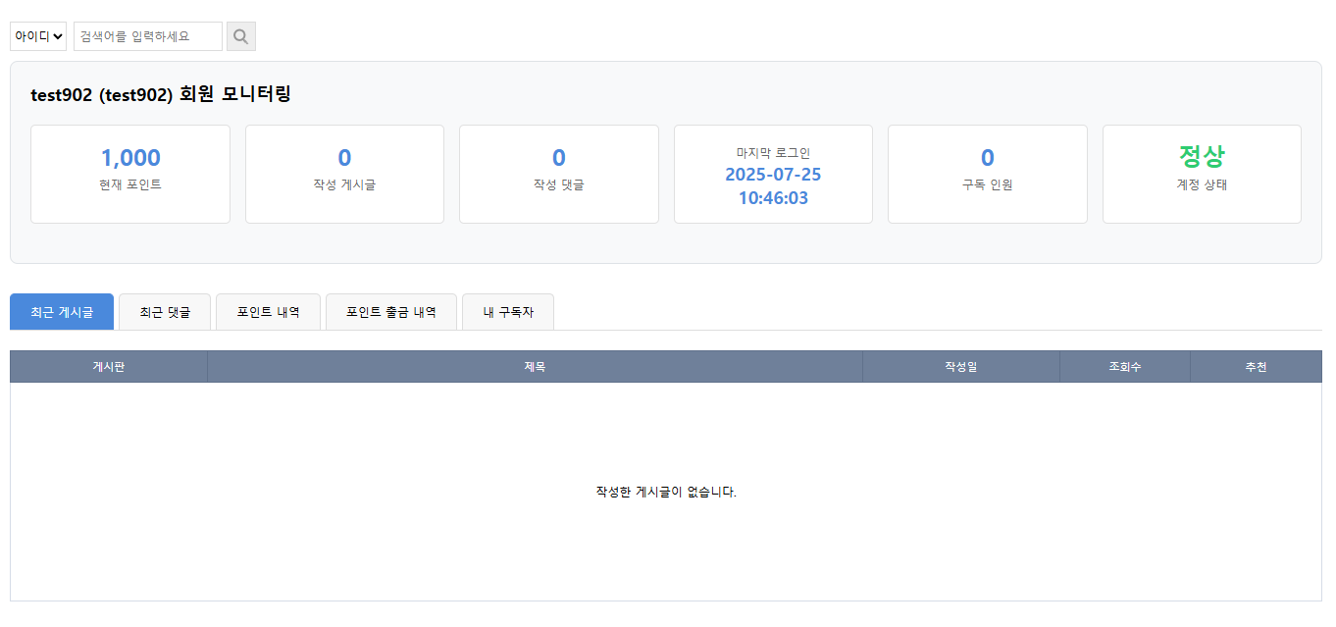This screenshot has width=1336, height=627.
Task: Select the 작성 게시글 count card
Action: 344,174
